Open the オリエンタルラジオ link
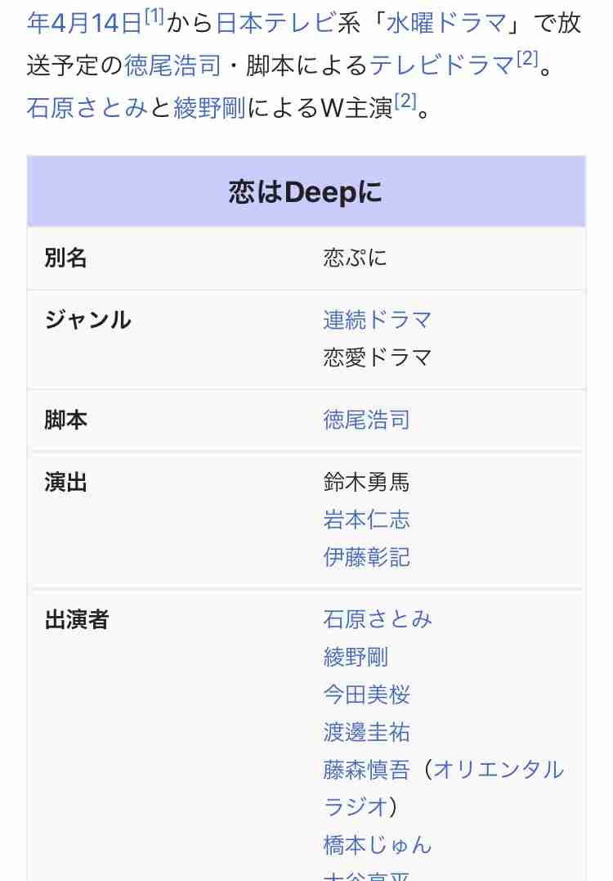This screenshot has width=613, height=881. (444, 789)
